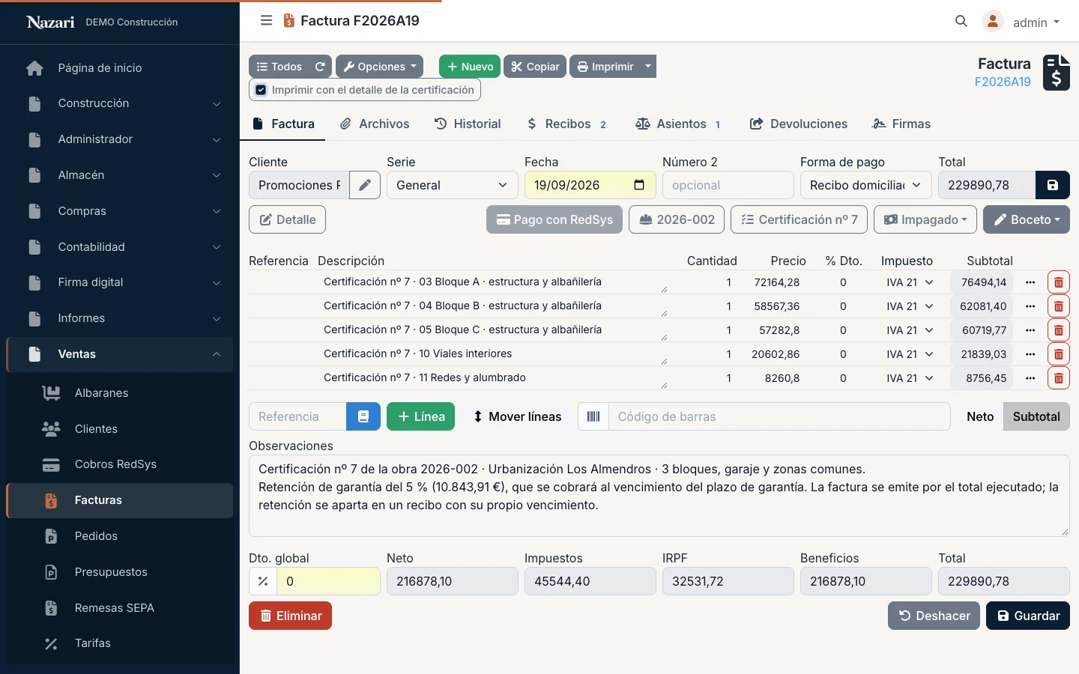Image resolution: width=1079 pixels, height=674 pixels.
Task: Select the Subtotal view toggle
Action: (1036, 416)
